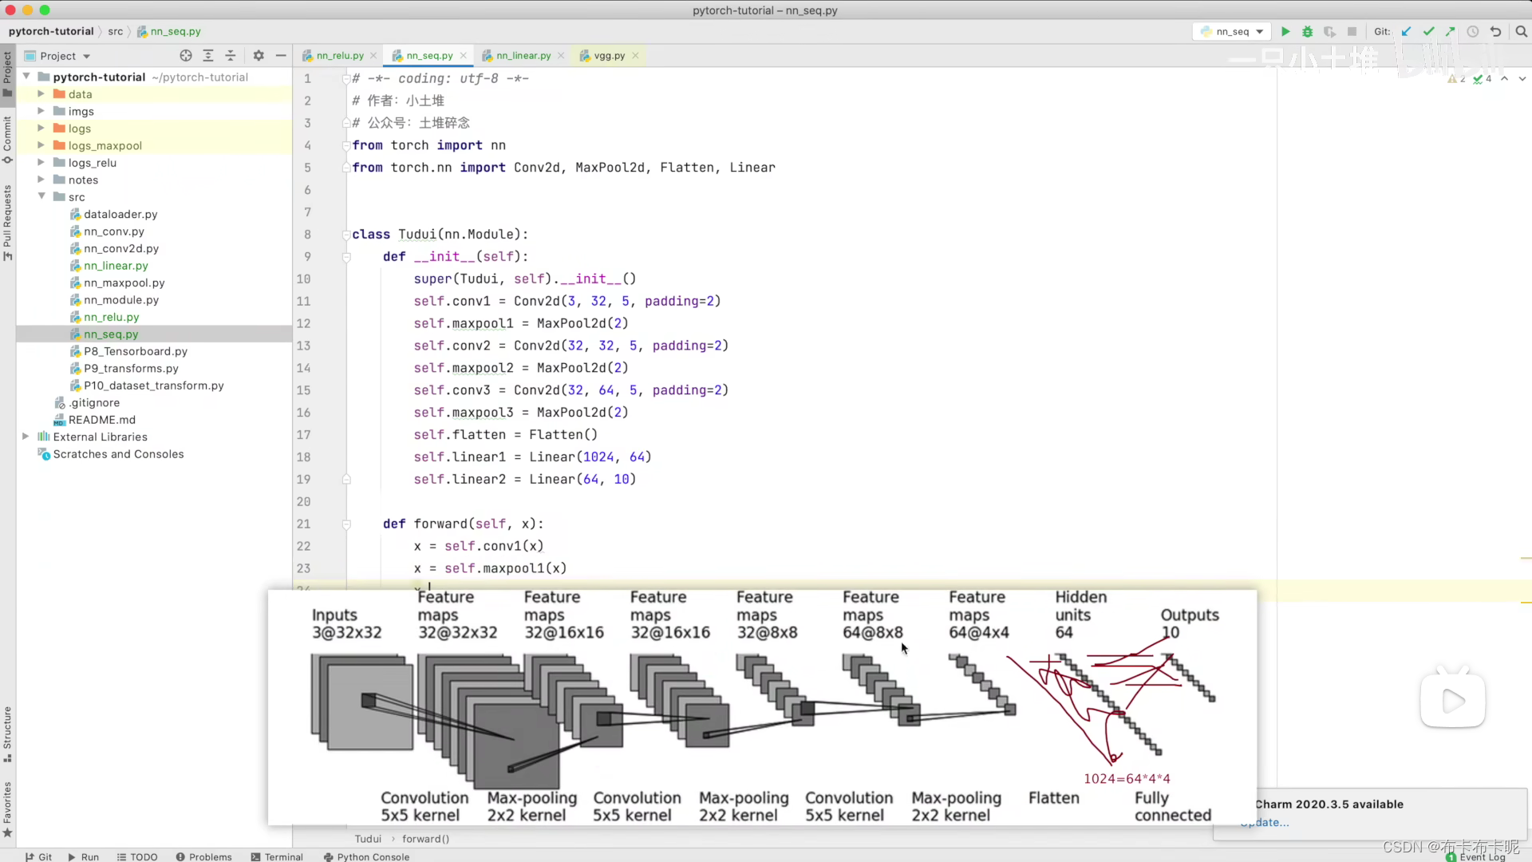Viewport: 1532px width, 862px height.
Task: Run the nn_seq configuration with the play icon
Action: (1285, 32)
